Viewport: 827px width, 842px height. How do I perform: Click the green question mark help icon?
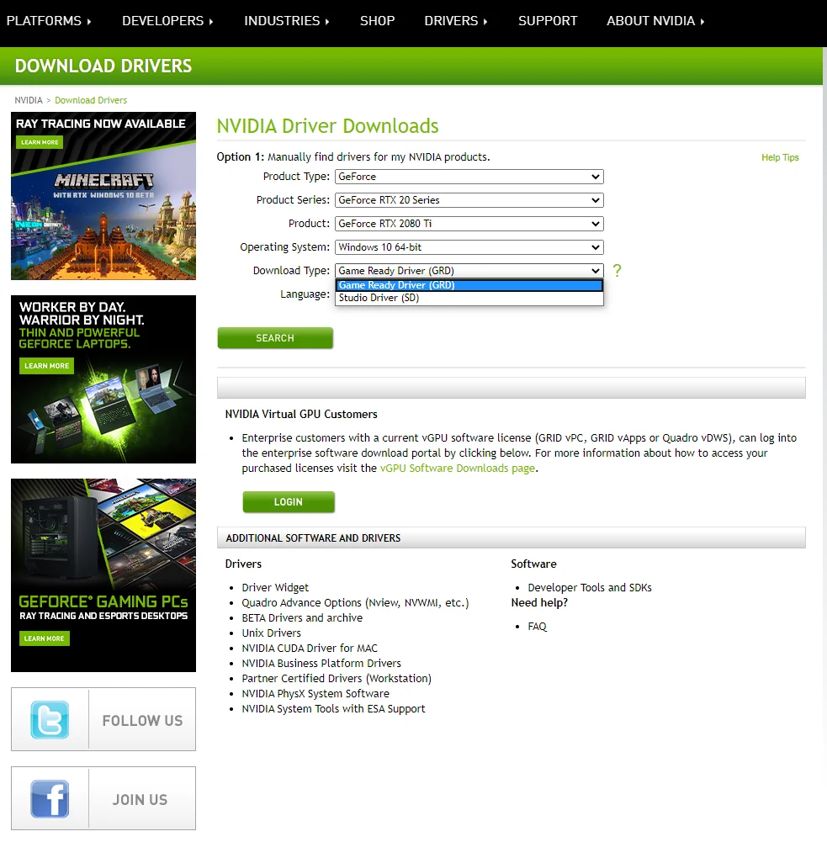pyautogui.click(x=617, y=271)
